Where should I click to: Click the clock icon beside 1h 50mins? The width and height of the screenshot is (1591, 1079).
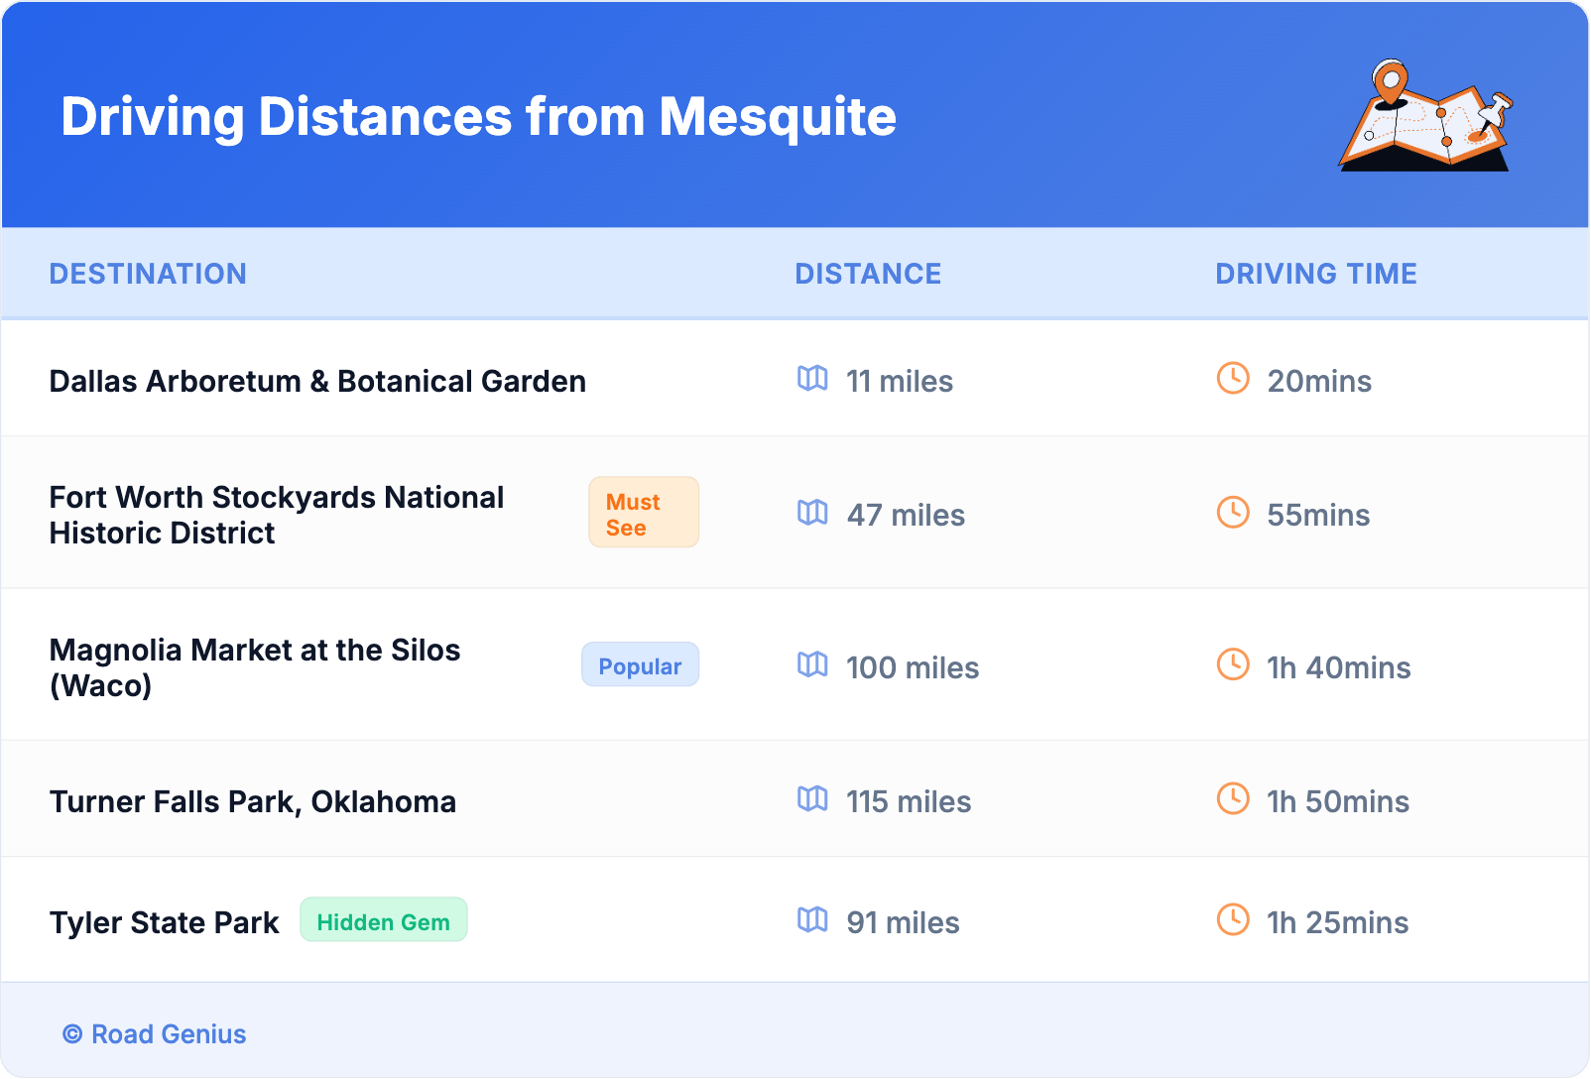tap(1233, 799)
